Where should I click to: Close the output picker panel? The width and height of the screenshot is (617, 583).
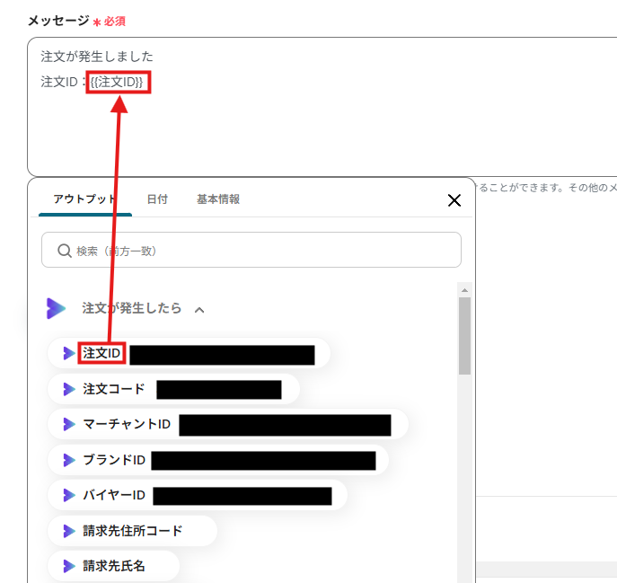(x=454, y=200)
